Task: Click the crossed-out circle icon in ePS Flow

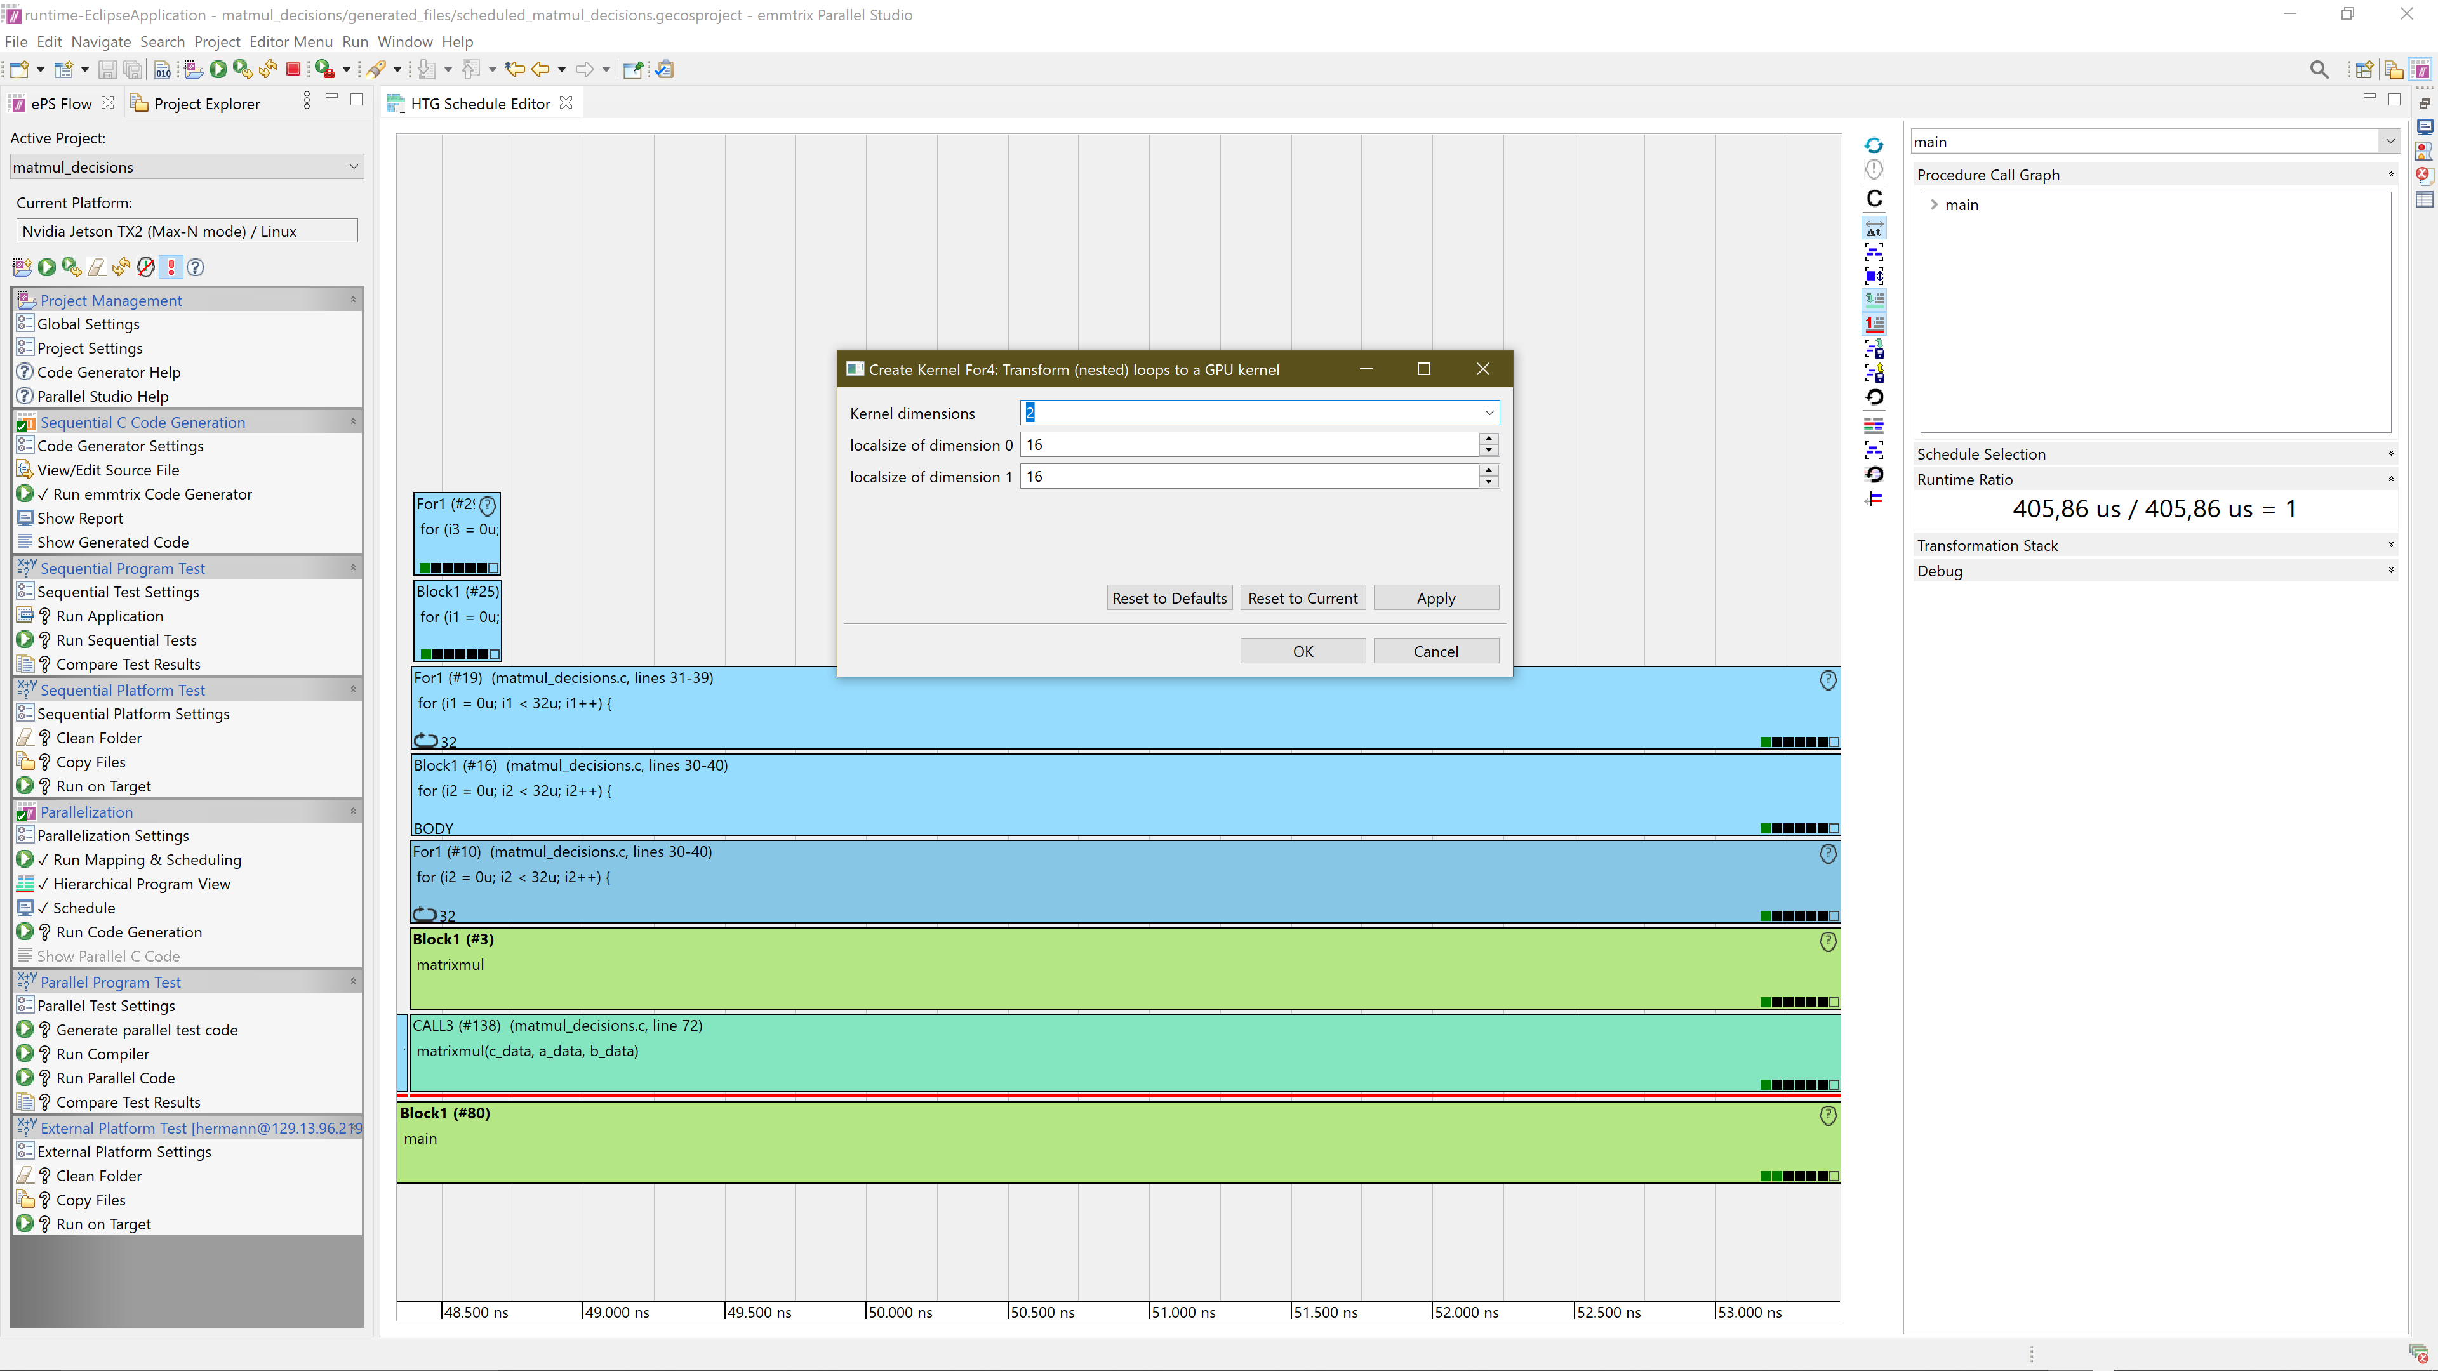Action: (146, 268)
